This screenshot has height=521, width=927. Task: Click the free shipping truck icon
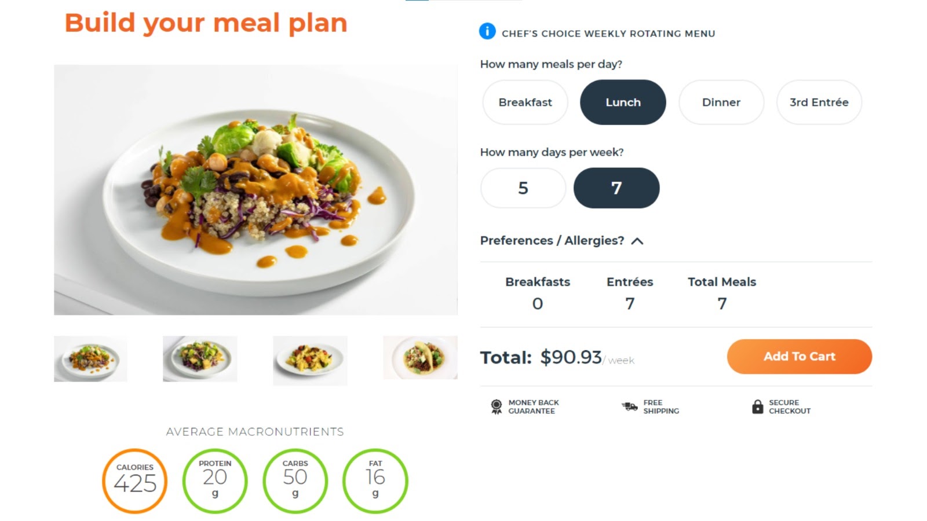[x=630, y=406]
